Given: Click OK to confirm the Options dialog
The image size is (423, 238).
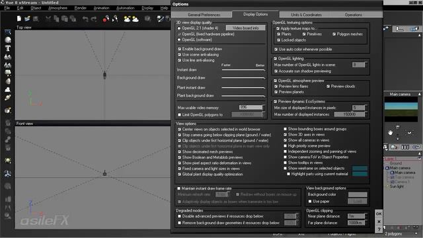Looking at the screenshot, I should click(x=379, y=214).
